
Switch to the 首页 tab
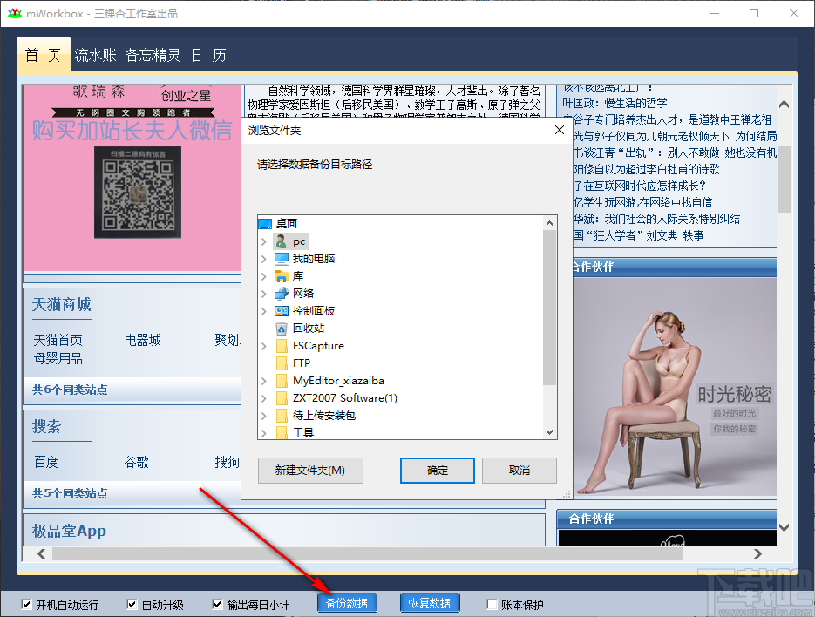tap(43, 55)
